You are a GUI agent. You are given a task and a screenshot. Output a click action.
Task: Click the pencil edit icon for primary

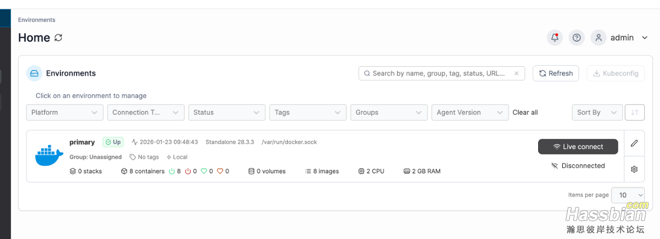coord(634,143)
